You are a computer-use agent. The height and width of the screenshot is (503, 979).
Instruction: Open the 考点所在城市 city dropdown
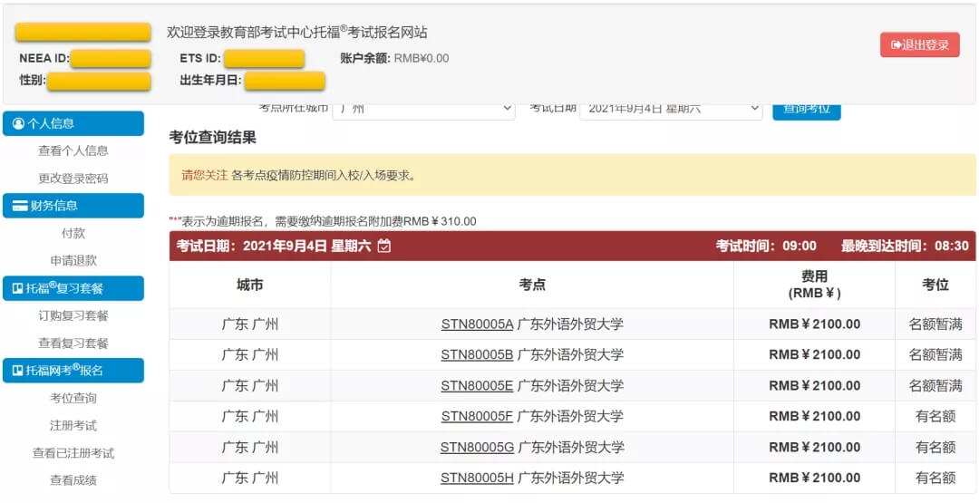point(423,111)
